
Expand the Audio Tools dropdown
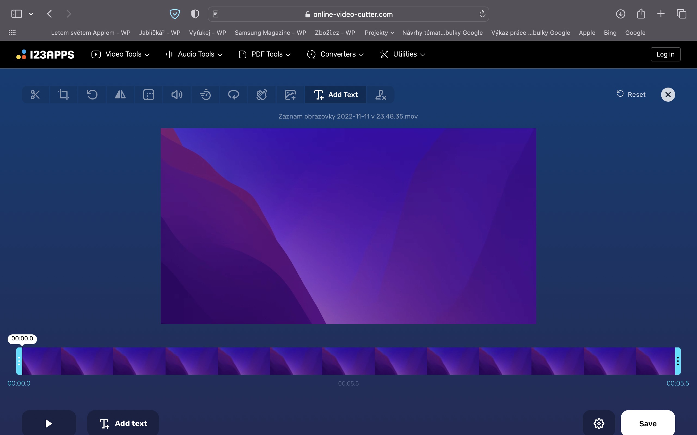click(194, 54)
